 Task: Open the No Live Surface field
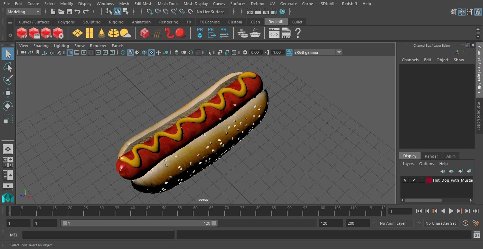tap(212, 12)
